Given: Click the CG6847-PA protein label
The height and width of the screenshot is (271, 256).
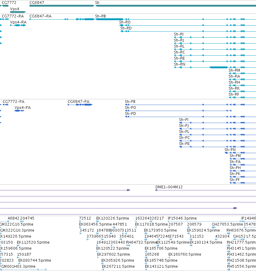Looking at the screenshot, I should [79, 102].
